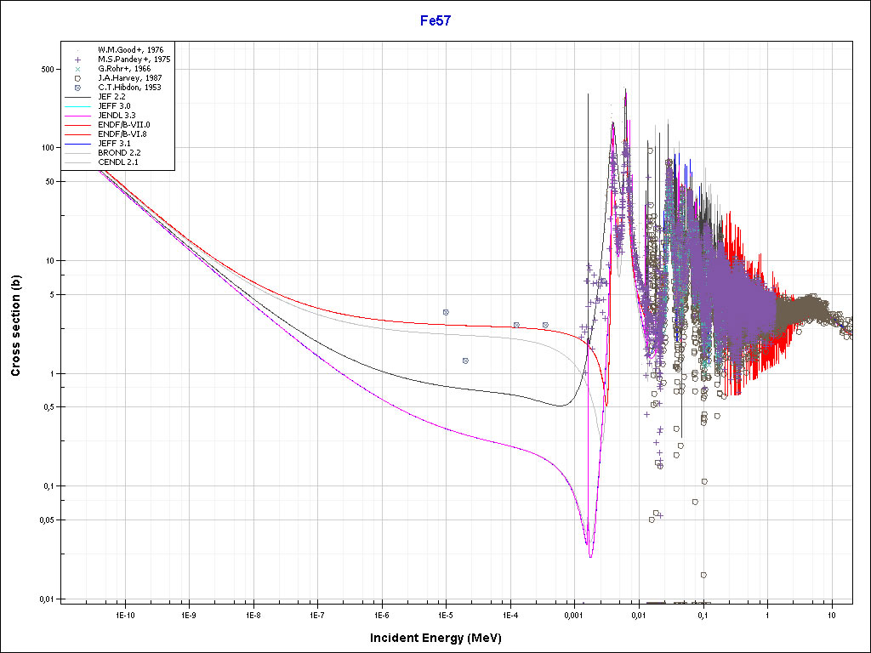Click the magenta line swatch for JENDL 3.3
The image size is (871, 653).
[x=78, y=116]
